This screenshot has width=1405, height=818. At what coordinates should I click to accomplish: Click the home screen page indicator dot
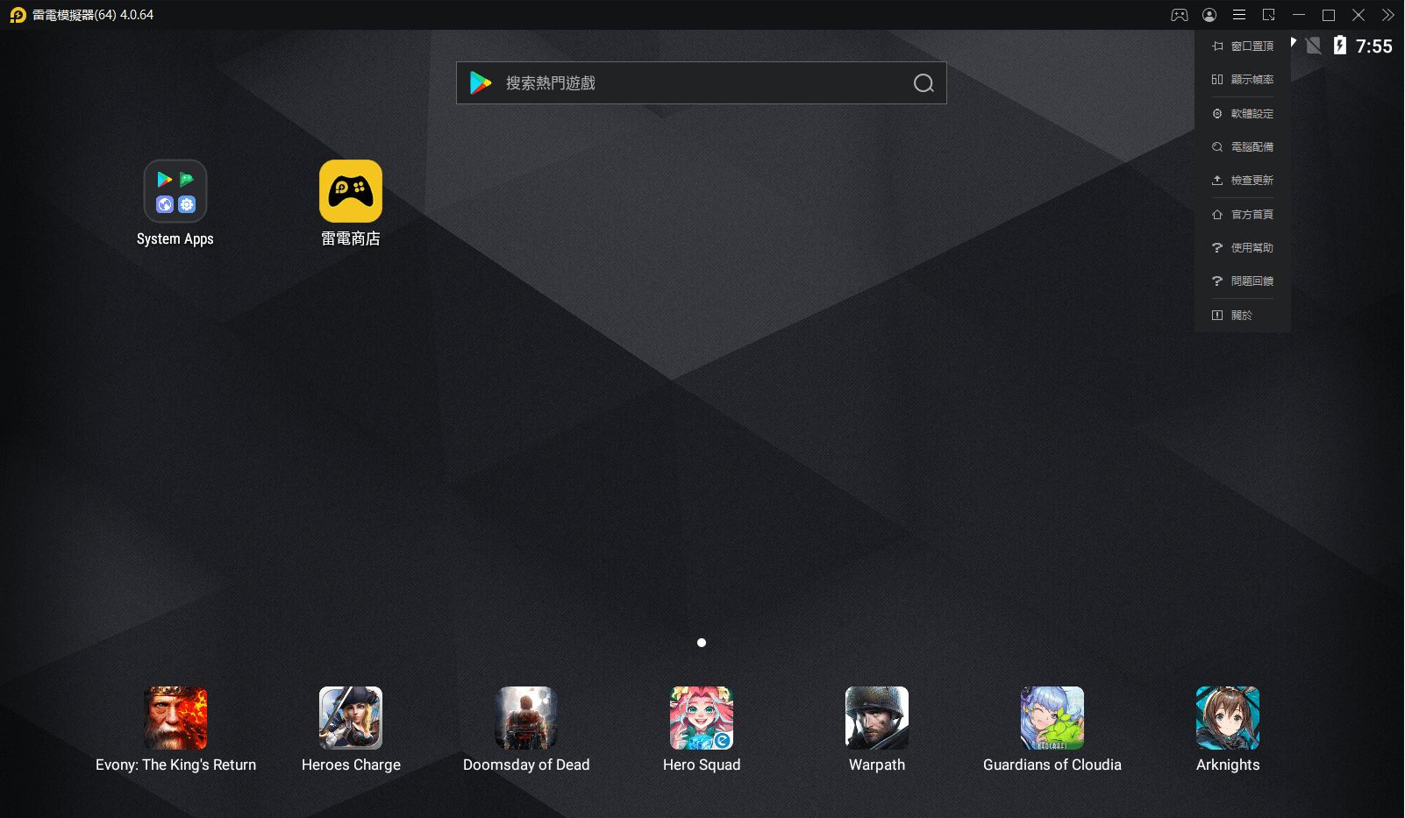coord(702,643)
